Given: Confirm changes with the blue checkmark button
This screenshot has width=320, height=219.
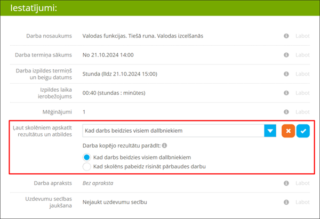Looking at the screenshot, I should pyautogui.click(x=303, y=131).
